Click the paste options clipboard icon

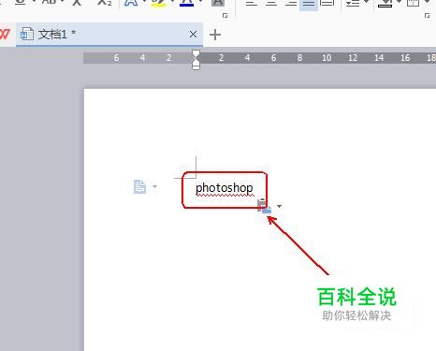264,206
